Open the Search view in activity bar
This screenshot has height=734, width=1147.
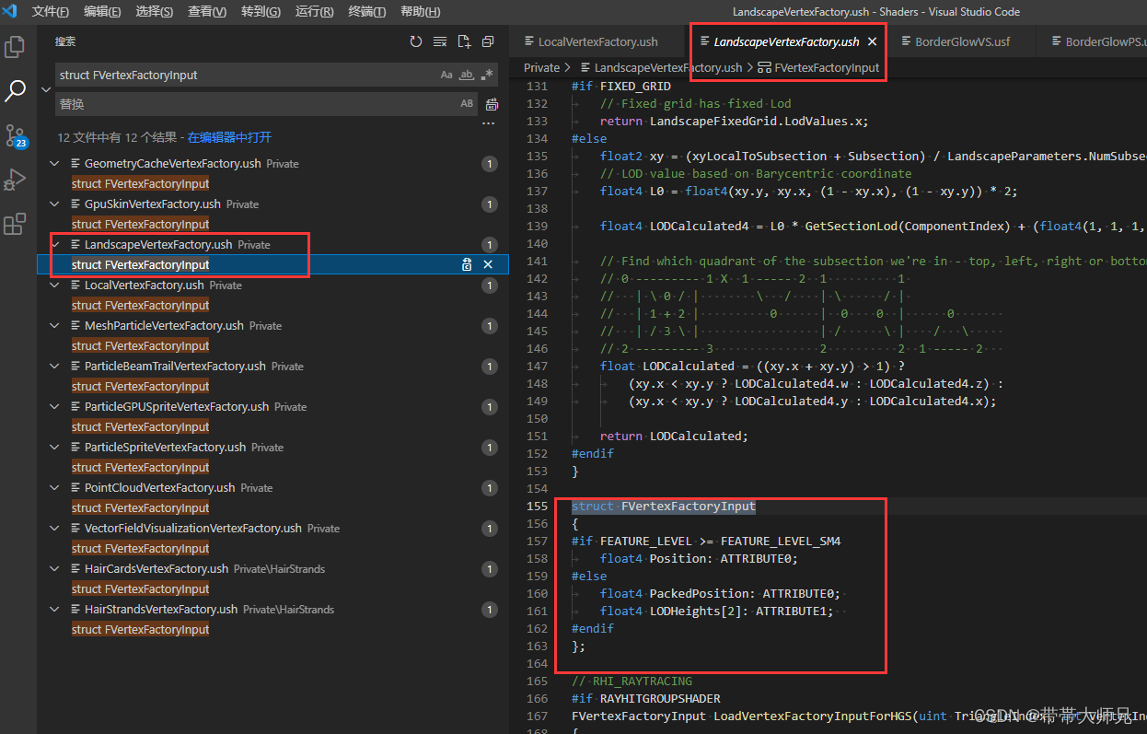15,90
